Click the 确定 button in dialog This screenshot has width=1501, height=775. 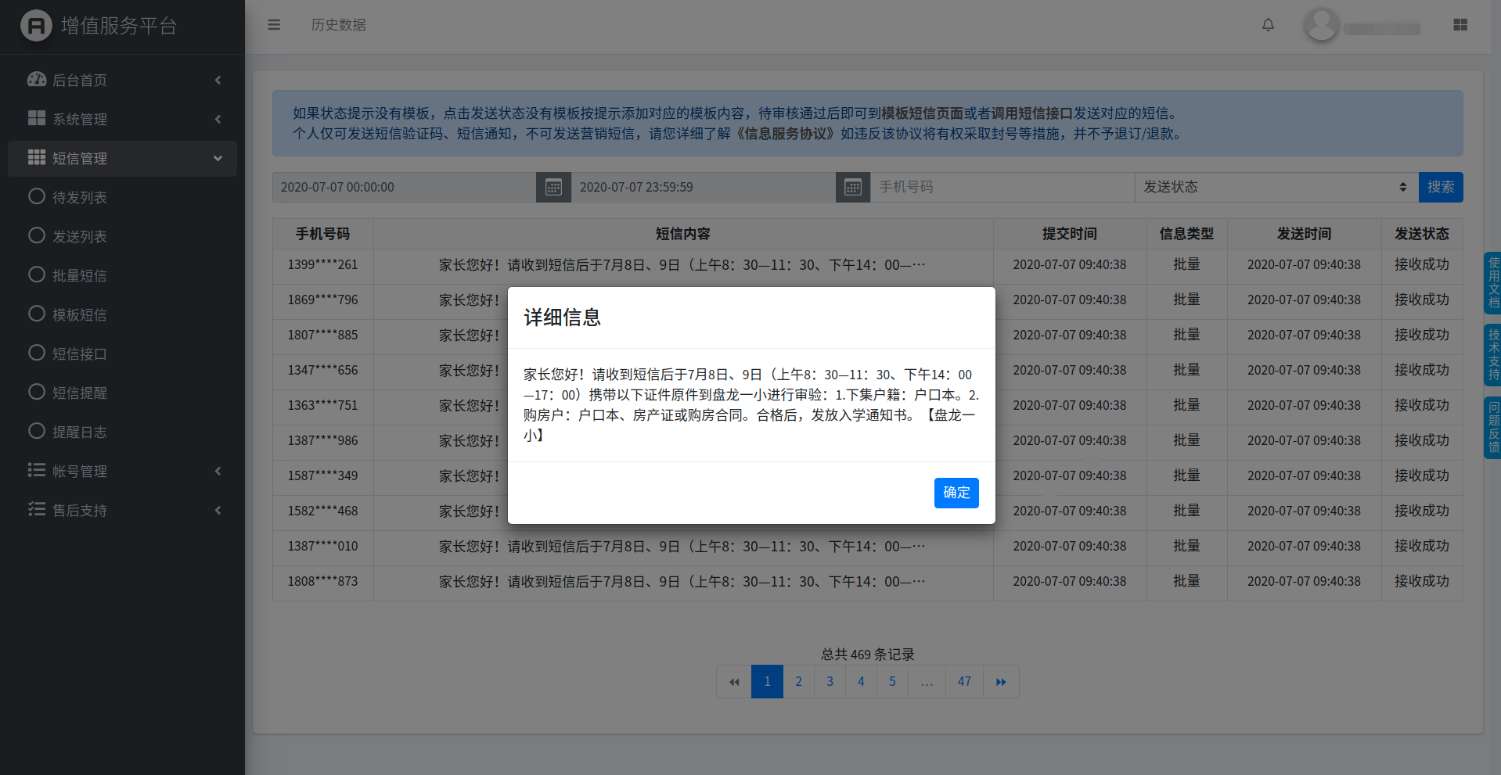point(956,493)
